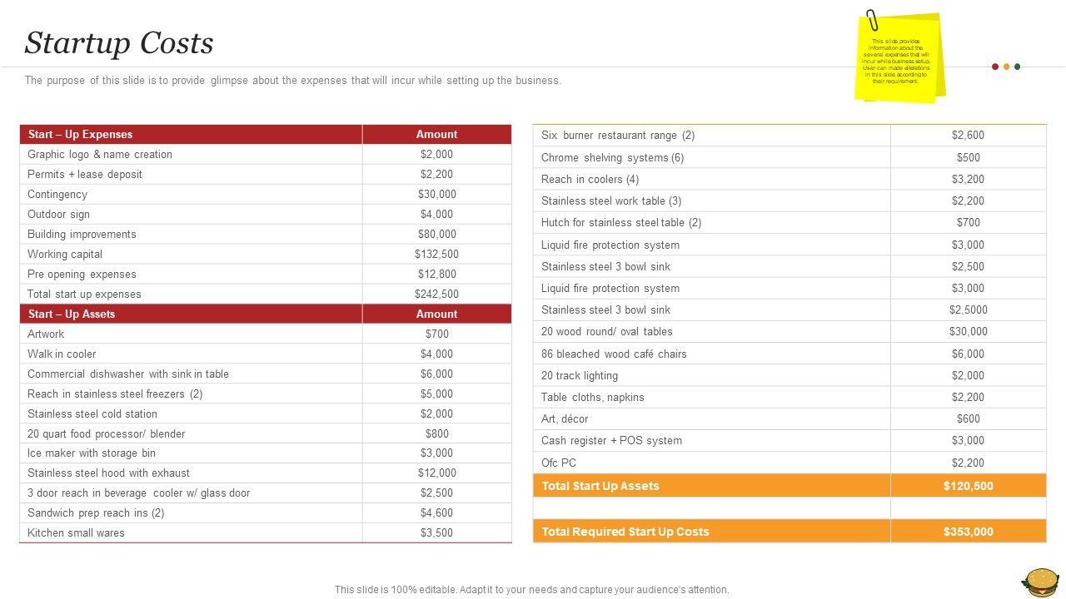1066x599 pixels.
Task: Select the yellow sticky note
Action: 898,60
